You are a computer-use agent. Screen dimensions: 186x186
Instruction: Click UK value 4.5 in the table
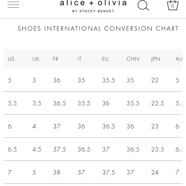(x=37, y=149)
